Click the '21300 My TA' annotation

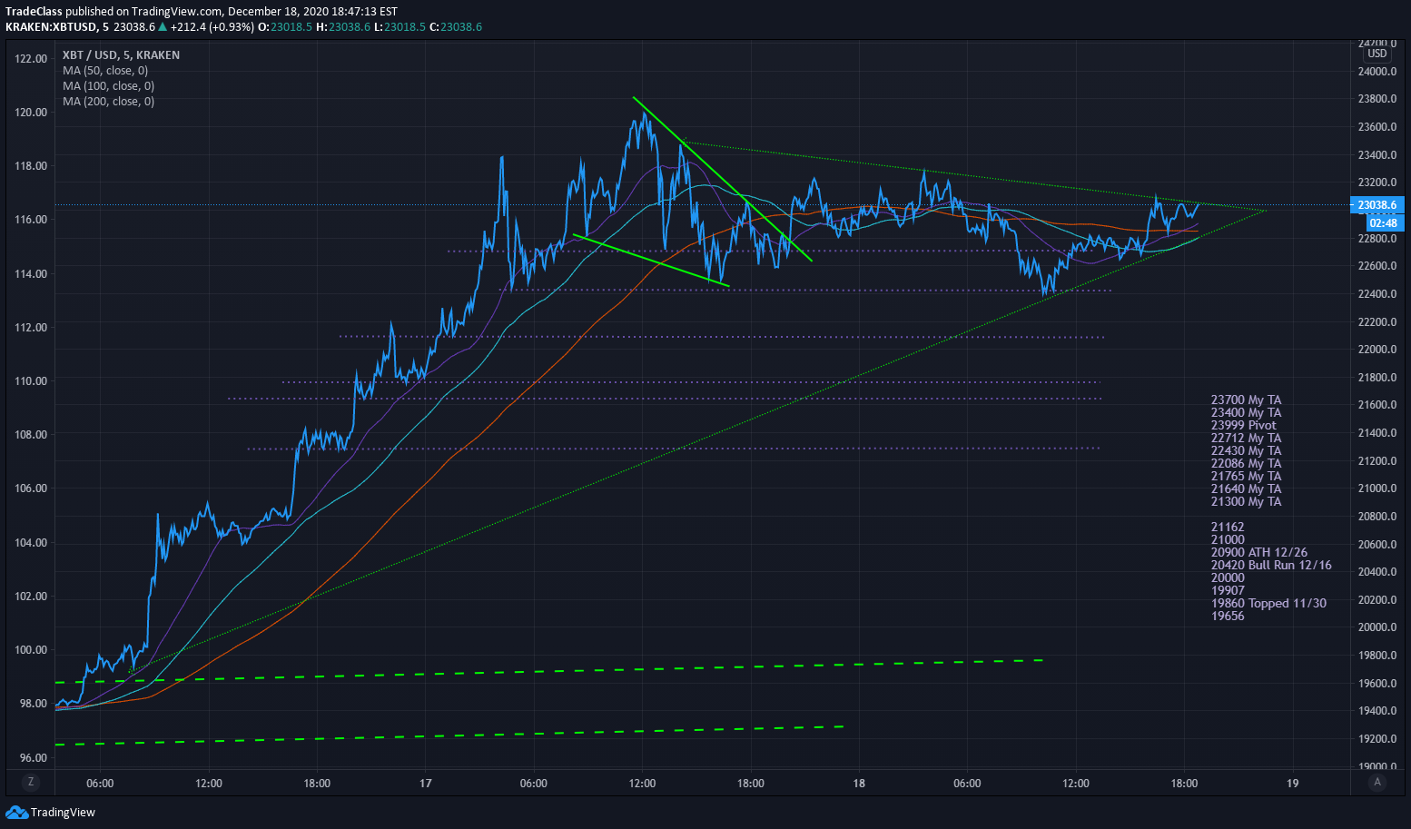[x=1246, y=501]
